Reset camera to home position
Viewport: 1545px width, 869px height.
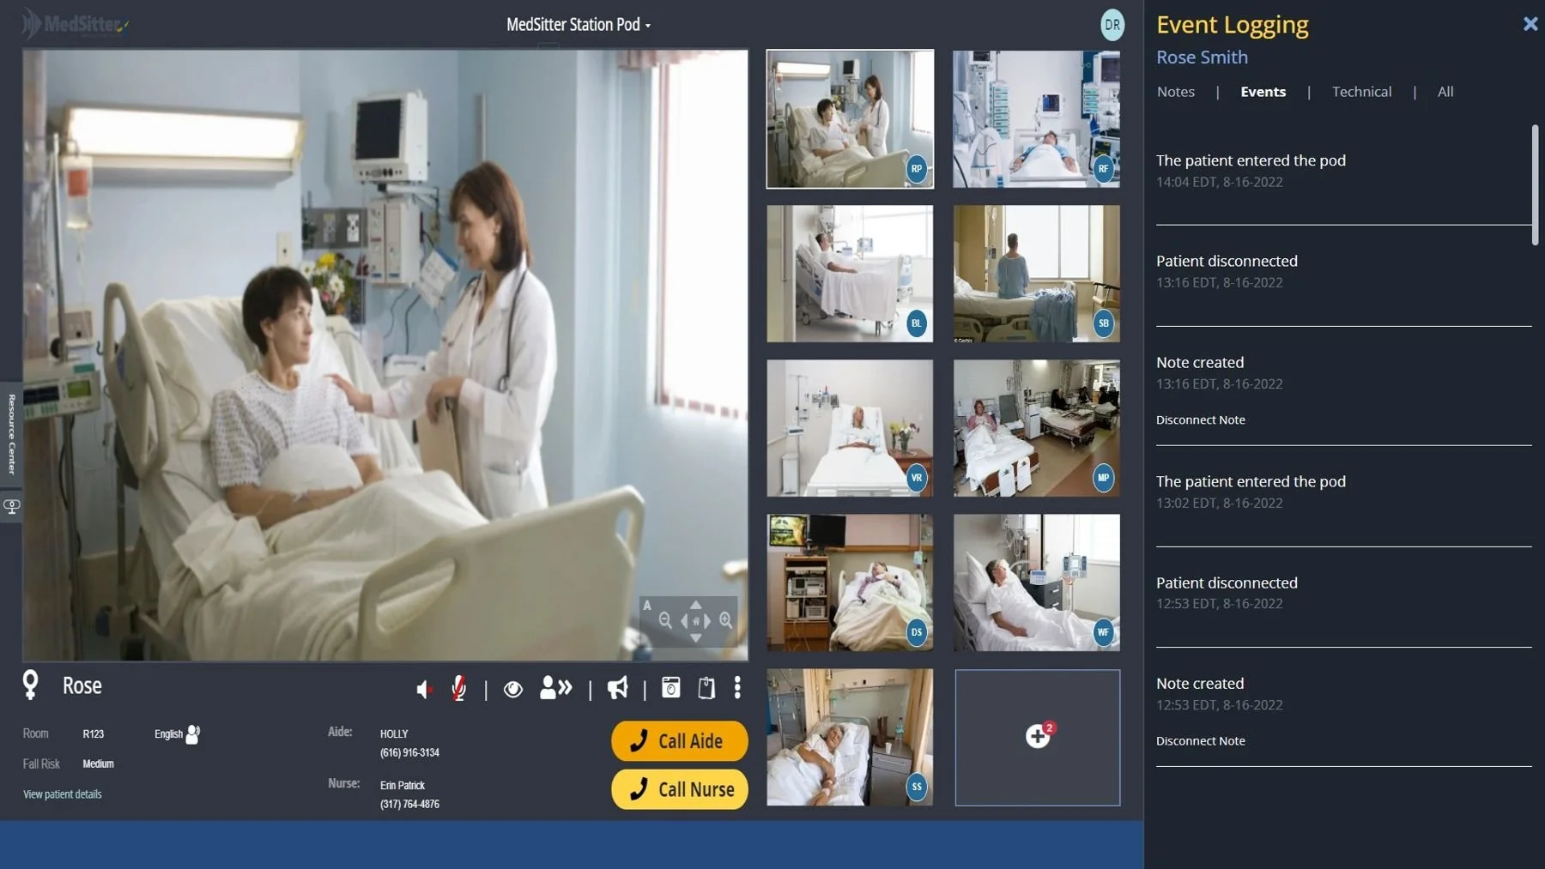[696, 621]
